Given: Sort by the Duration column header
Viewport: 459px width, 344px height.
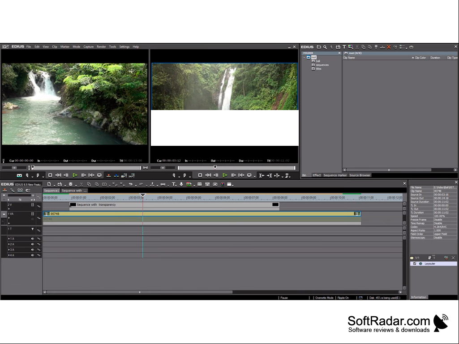Looking at the screenshot, I should [435, 58].
